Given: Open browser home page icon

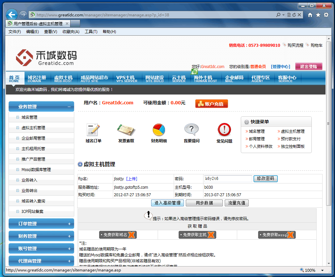Looking at the screenshot, I should pos(310,15).
